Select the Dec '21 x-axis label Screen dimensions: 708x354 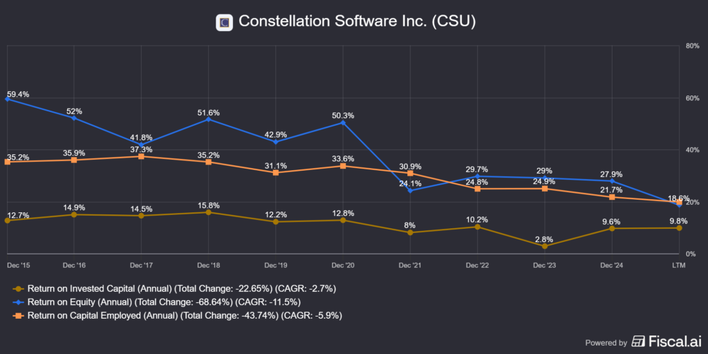point(410,265)
